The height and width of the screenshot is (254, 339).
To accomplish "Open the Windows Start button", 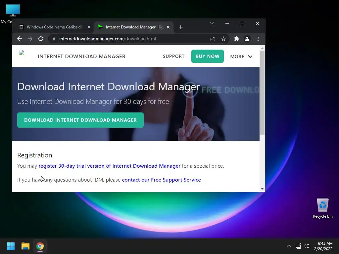I will [11, 246].
